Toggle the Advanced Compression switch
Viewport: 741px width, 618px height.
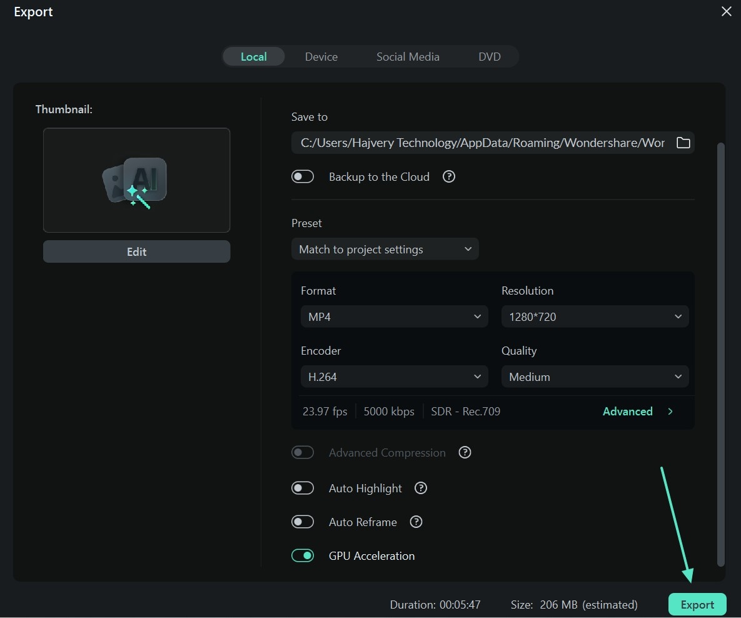(303, 452)
